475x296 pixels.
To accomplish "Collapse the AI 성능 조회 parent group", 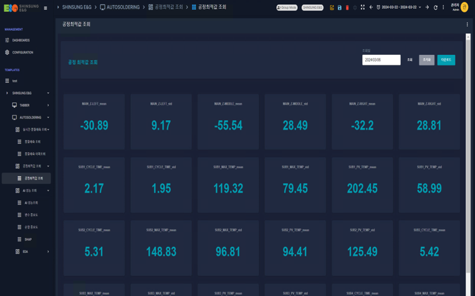I will click(48, 191).
